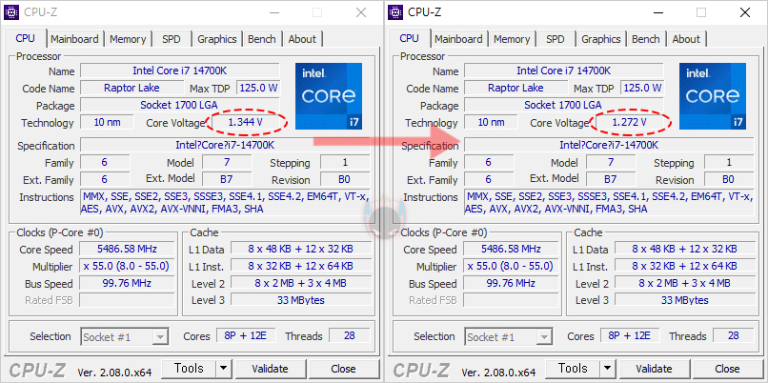This screenshot has height=383, width=768.
Task: Open the Memory tab in left CPU-Z window
Action: pos(128,39)
